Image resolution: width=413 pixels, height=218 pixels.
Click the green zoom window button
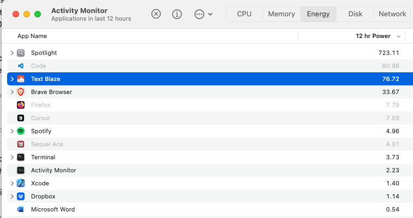coord(38,14)
